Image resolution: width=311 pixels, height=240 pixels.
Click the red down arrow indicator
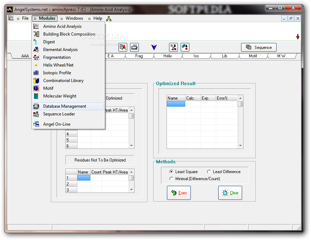[x=298, y=37]
